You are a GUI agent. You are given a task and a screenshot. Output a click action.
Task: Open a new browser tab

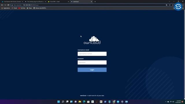point(95,2)
